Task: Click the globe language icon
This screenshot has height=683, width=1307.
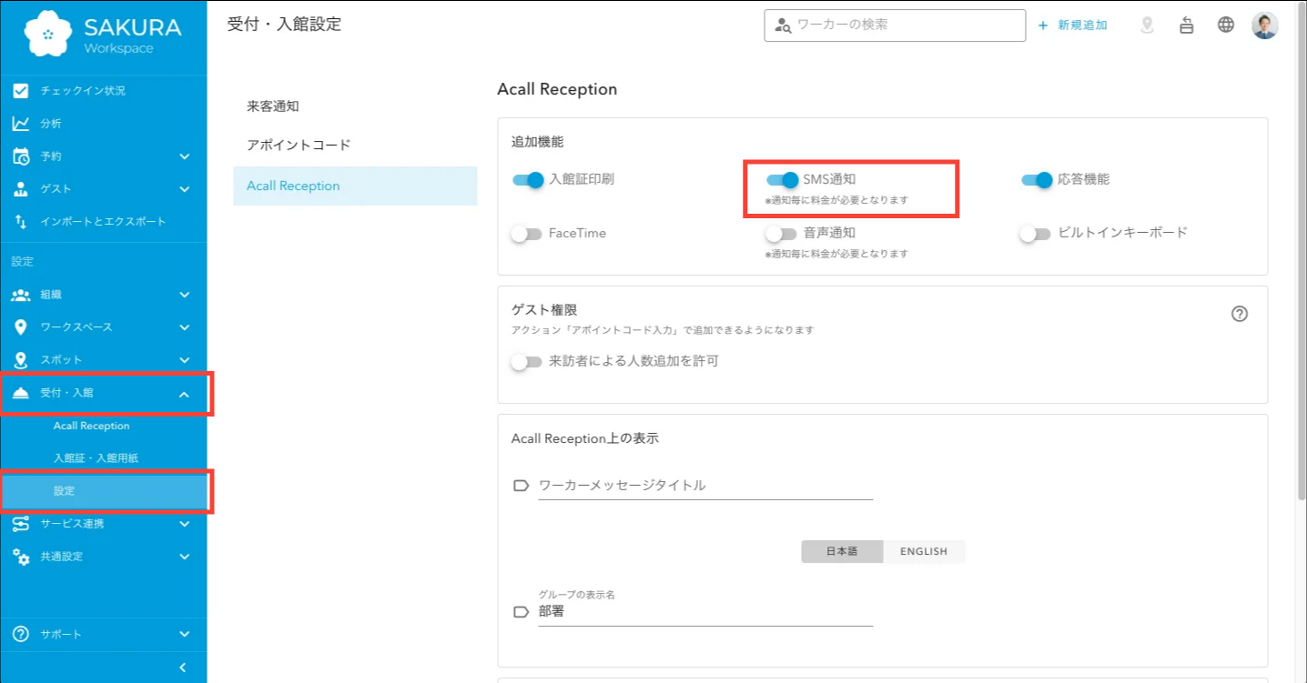Action: pos(1226,25)
